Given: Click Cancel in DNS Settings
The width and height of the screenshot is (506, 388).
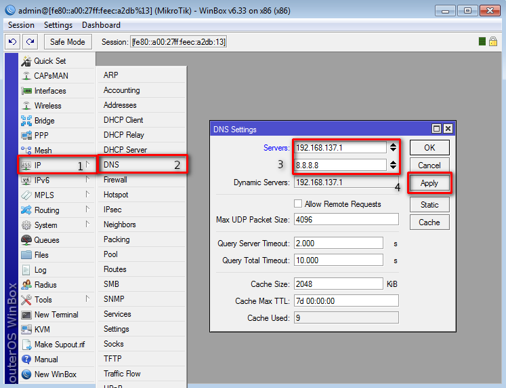Looking at the screenshot, I should pos(429,166).
